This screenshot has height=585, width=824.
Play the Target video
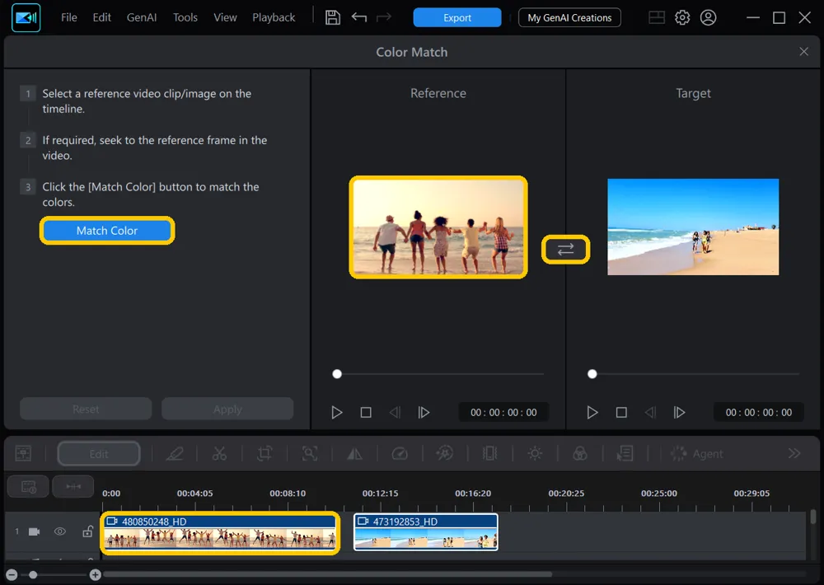[592, 413]
